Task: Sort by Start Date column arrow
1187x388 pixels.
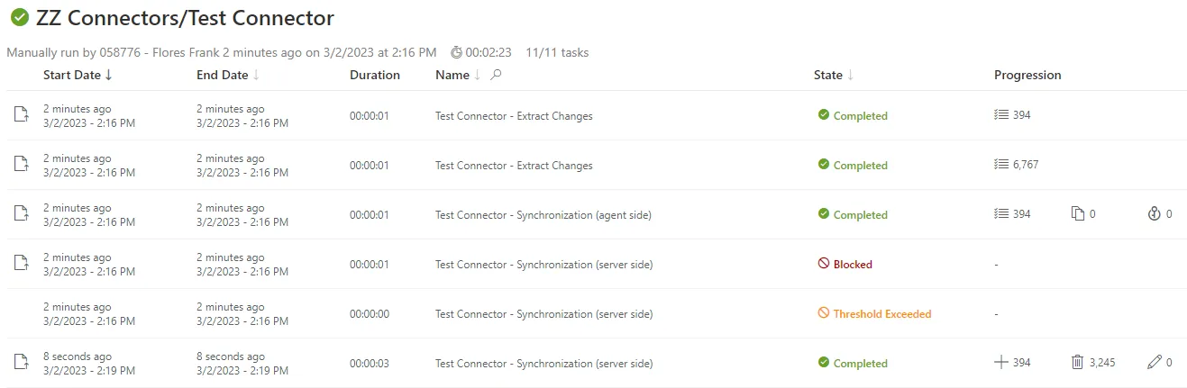Action: (x=109, y=75)
